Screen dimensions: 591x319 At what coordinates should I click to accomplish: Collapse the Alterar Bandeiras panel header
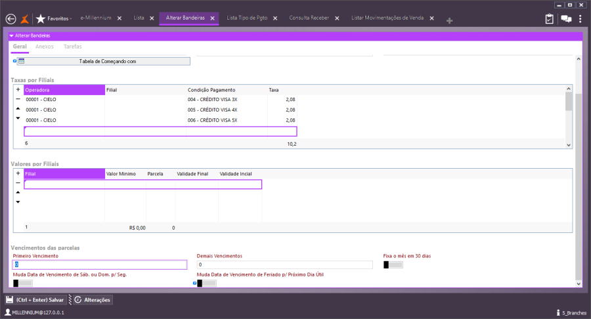pos(12,36)
